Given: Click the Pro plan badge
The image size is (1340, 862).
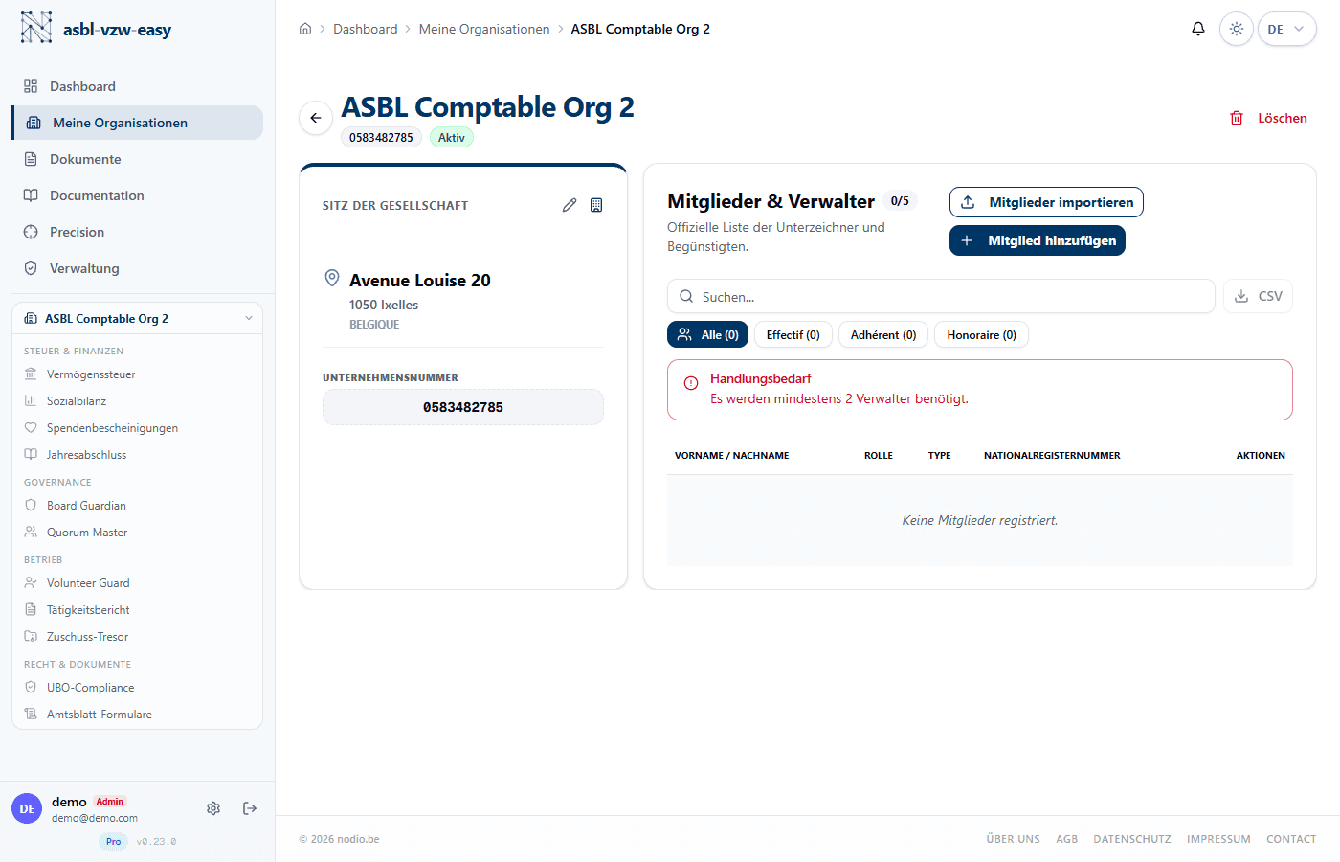Looking at the screenshot, I should [x=114, y=842].
